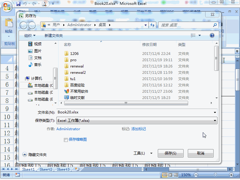Select 计算机 in navigation pane
This screenshot has width=240, height=180.
pos(34,78)
